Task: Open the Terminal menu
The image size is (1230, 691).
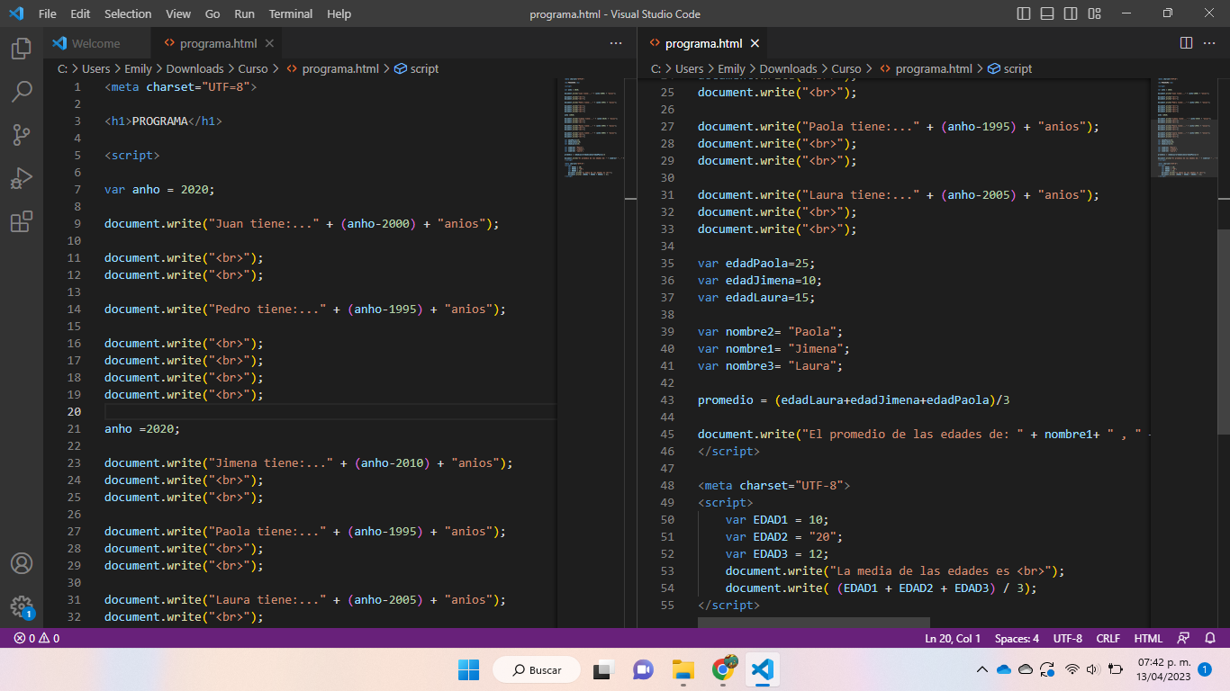Action: (x=291, y=13)
